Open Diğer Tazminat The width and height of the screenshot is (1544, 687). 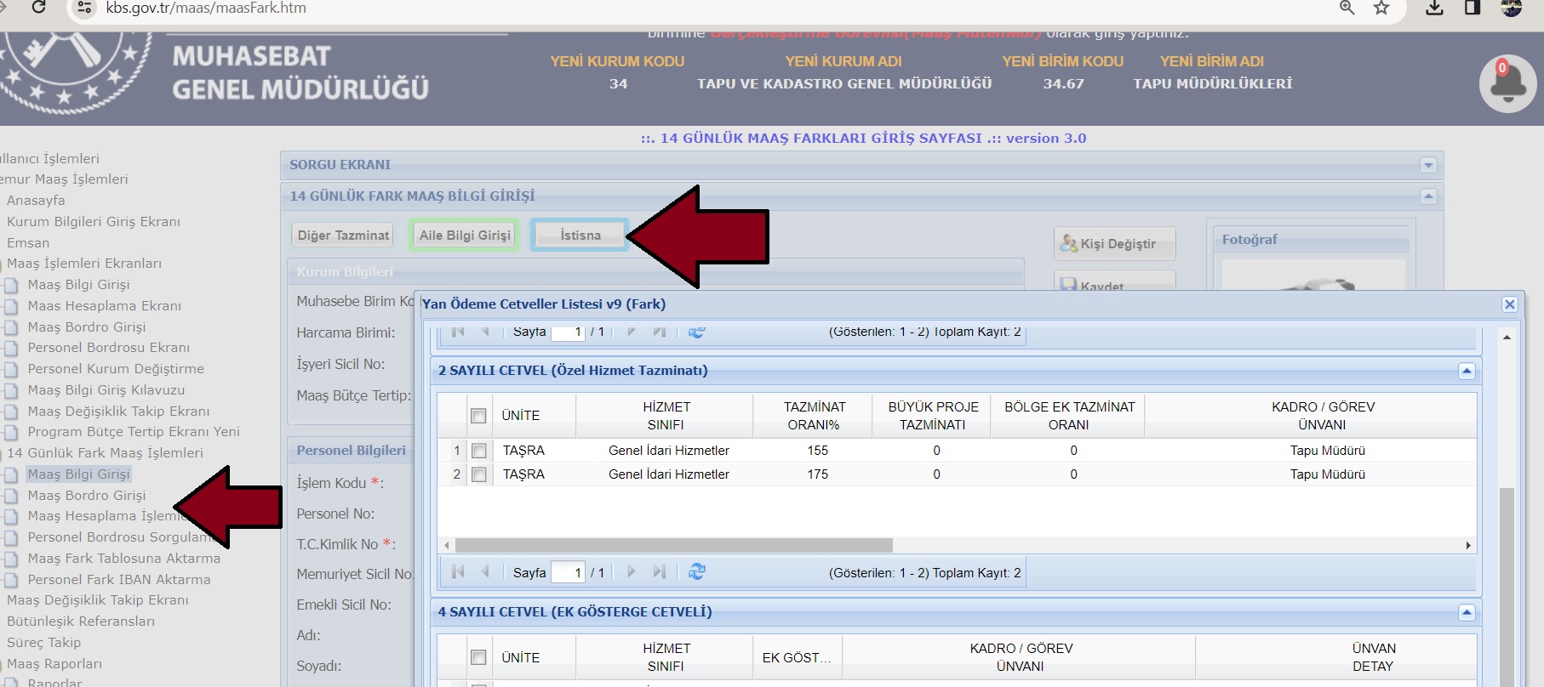point(343,235)
